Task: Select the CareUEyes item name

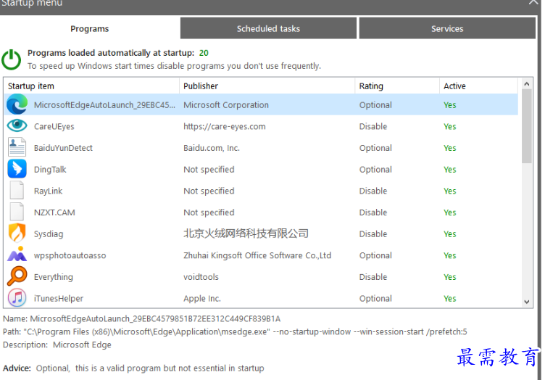Action: click(54, 127)
